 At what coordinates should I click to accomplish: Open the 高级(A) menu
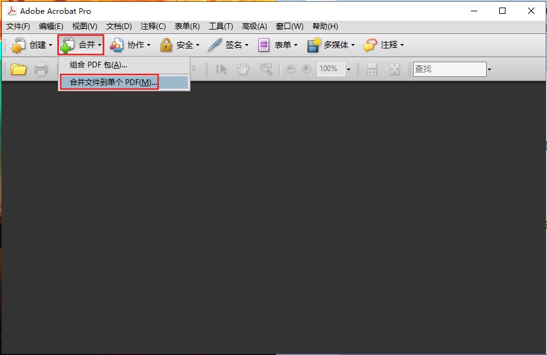254,26
